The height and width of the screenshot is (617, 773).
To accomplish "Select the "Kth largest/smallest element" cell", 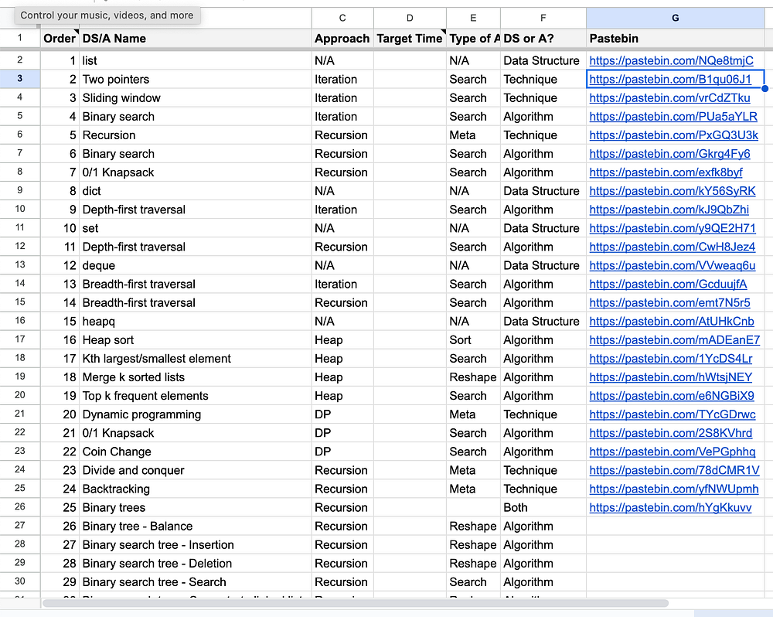I will pyautogui.click(x=195, y=359).
